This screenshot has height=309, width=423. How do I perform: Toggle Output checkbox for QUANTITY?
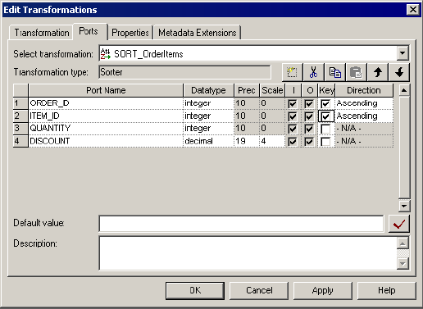tap(309, 129)
